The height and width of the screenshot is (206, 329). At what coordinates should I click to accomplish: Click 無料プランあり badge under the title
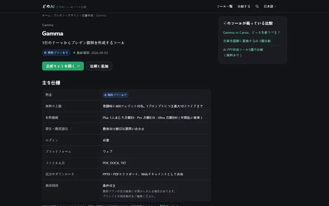56,53
